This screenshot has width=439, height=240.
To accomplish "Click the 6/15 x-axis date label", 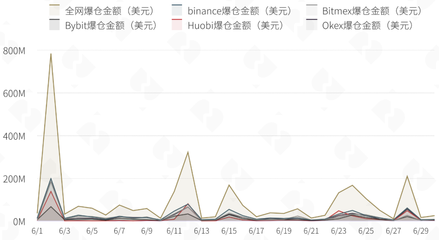I will [x=229, y=231].
